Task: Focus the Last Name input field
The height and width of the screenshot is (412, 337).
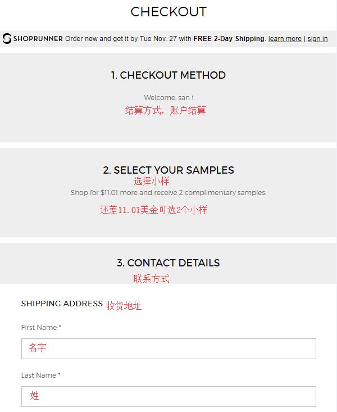Action: pos(168,396)
